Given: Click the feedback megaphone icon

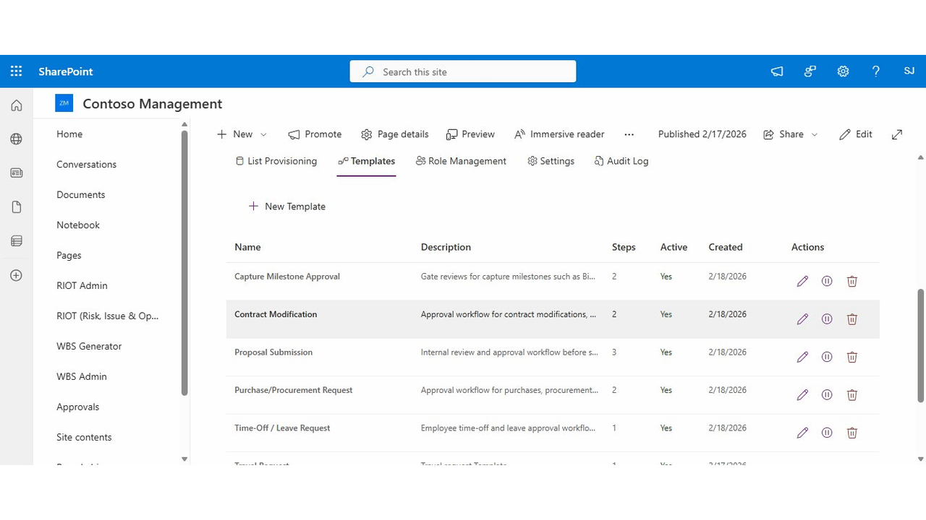Looking at the screenshot, I should 776,71.
